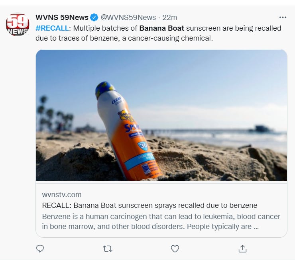Click the blue verified badge
Screen dimensions: 295x260
(94, 18)
